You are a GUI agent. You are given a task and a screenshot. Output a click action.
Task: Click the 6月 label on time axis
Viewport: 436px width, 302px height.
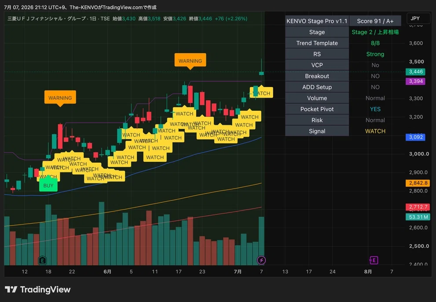[x=107, y=271]
